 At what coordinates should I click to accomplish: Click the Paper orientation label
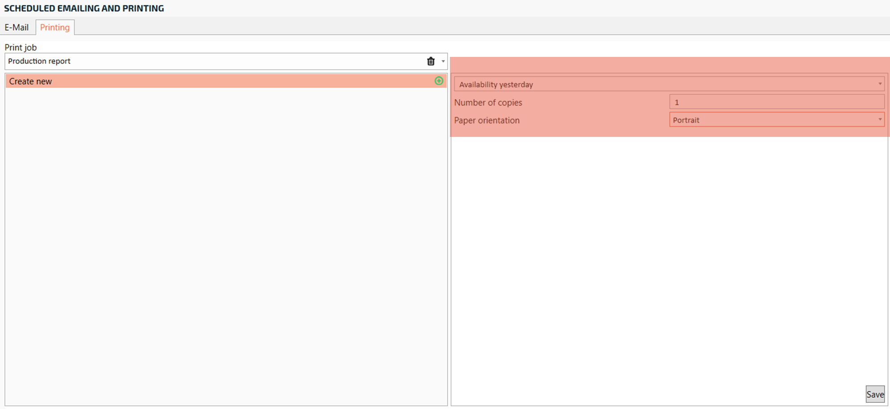(487, 120)
